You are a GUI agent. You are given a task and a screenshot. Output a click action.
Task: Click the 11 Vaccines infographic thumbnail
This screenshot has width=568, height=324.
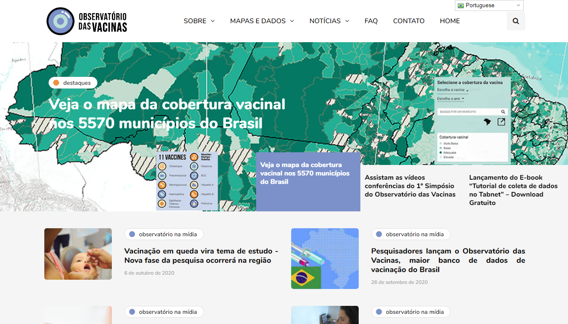pos(187,181)
